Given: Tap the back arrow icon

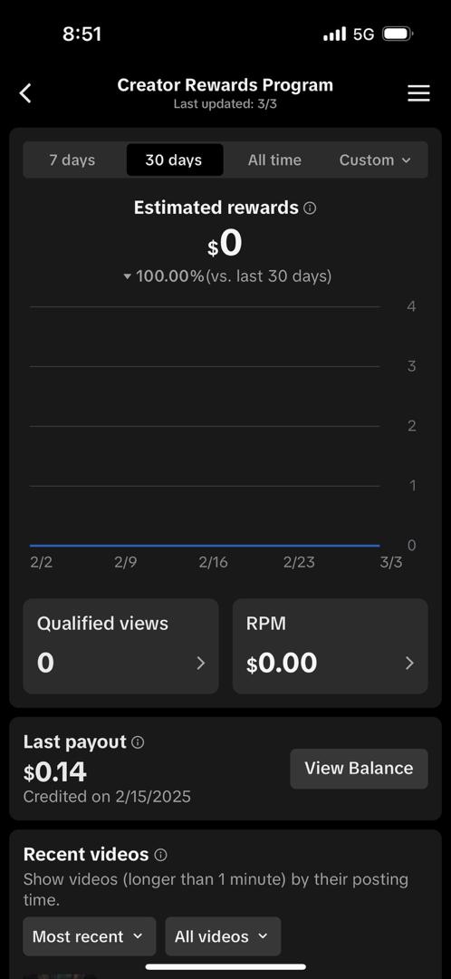Looking at the screenshot, I should pos(25,93).
